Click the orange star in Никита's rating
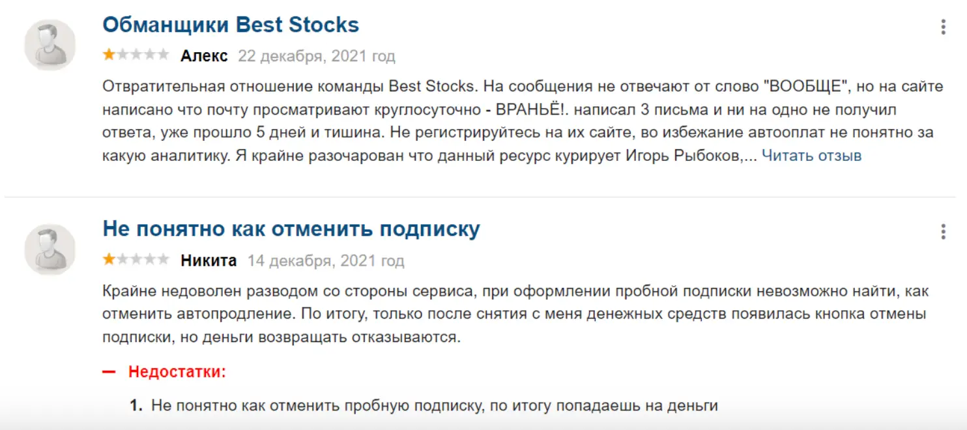The image size is (967, 430). (109, 261)
